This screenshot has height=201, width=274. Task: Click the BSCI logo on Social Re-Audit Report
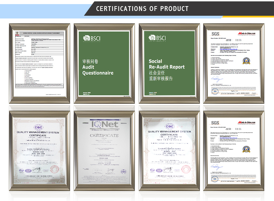pos(157,38)
